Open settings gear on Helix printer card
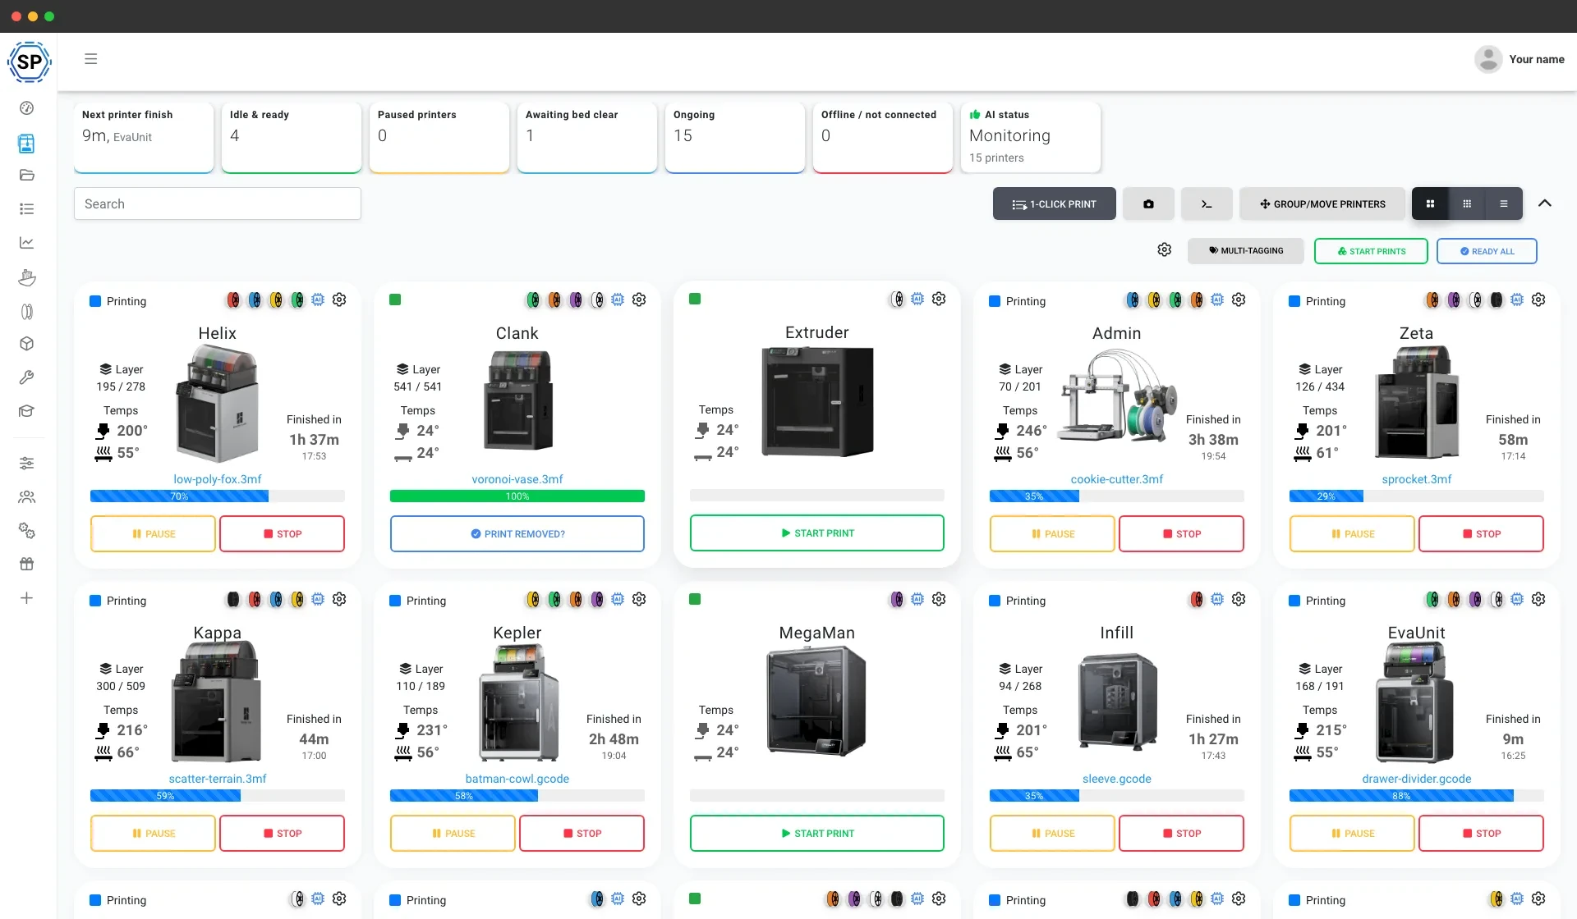The width and height of the screenshot is (1577, 919). [339, 299]
